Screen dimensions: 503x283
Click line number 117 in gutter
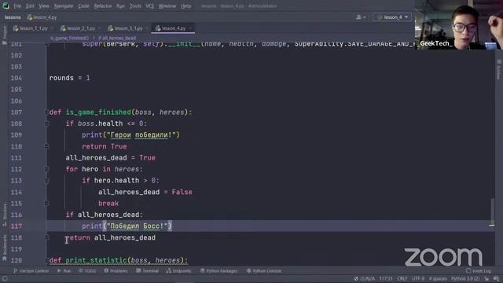17,226
